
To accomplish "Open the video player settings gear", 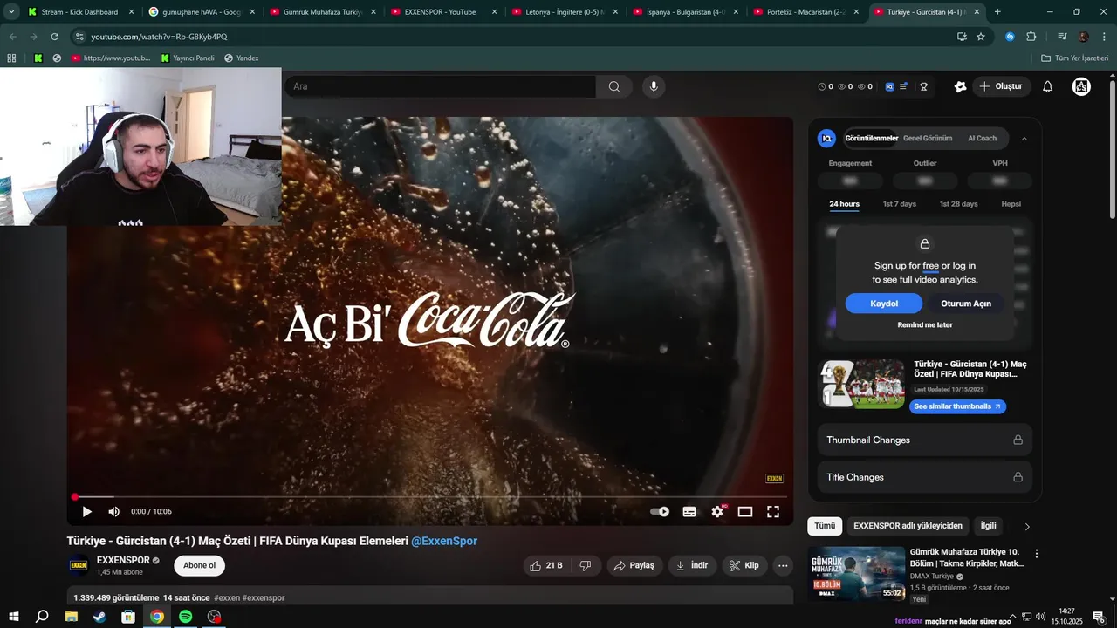I will coord(717,512).
